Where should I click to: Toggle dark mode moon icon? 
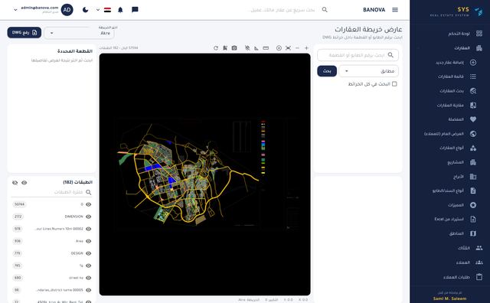85,10
